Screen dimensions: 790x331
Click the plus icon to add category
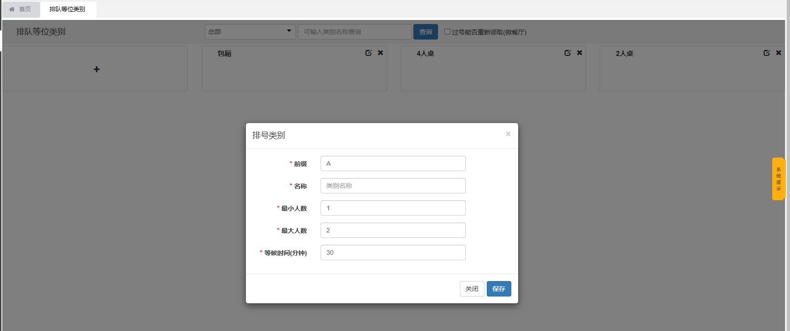click(97, 69)
